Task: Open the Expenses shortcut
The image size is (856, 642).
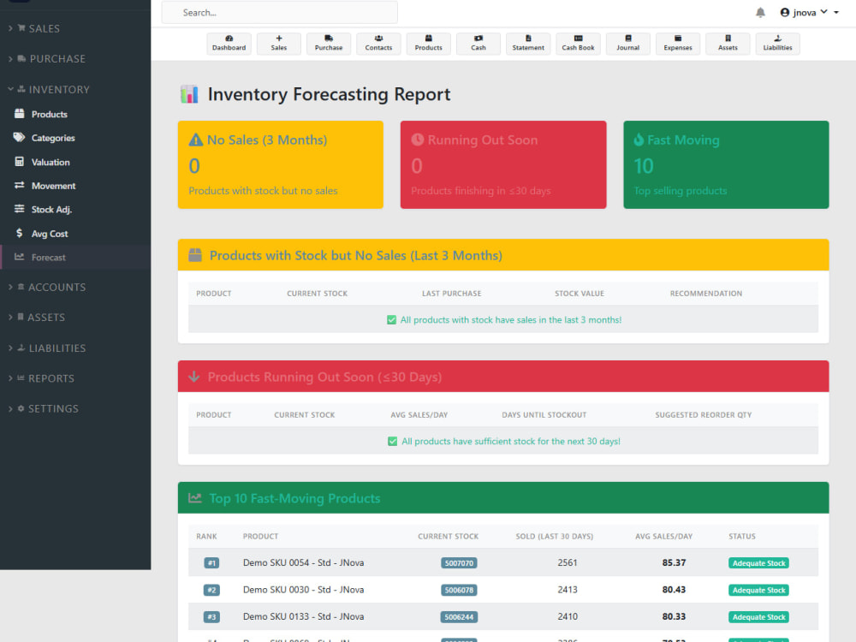Action: click(678, 43)
